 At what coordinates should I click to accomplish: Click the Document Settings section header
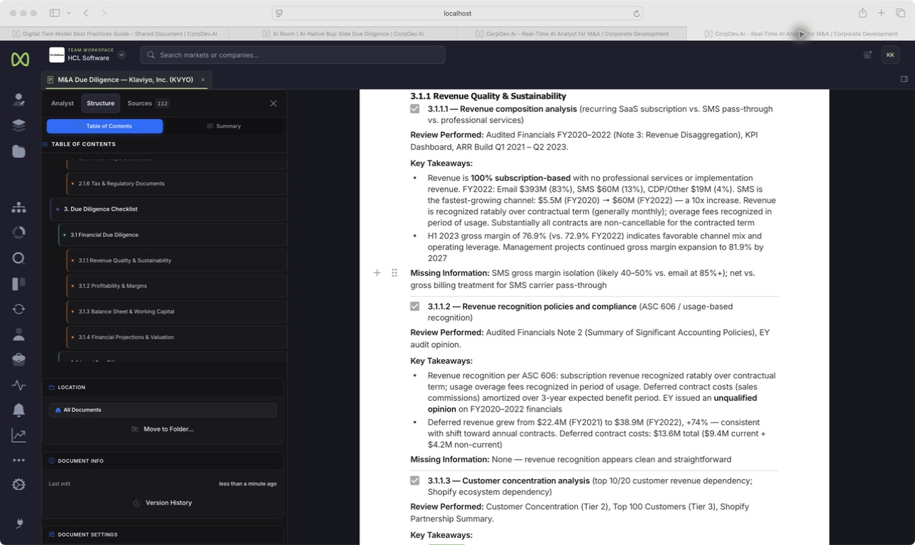(163, 535)
